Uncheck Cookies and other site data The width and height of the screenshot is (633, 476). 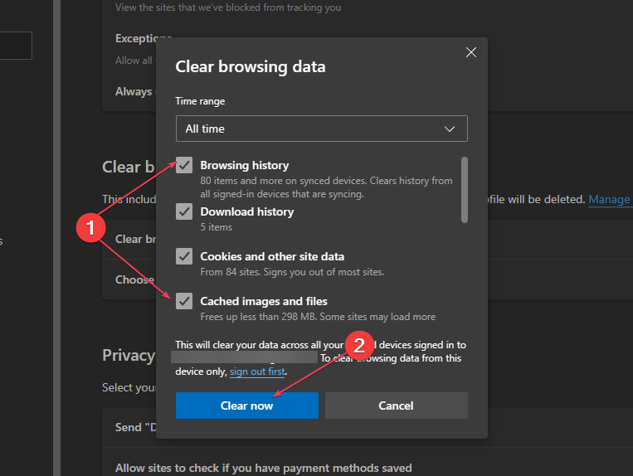click(x=184, y=256)
